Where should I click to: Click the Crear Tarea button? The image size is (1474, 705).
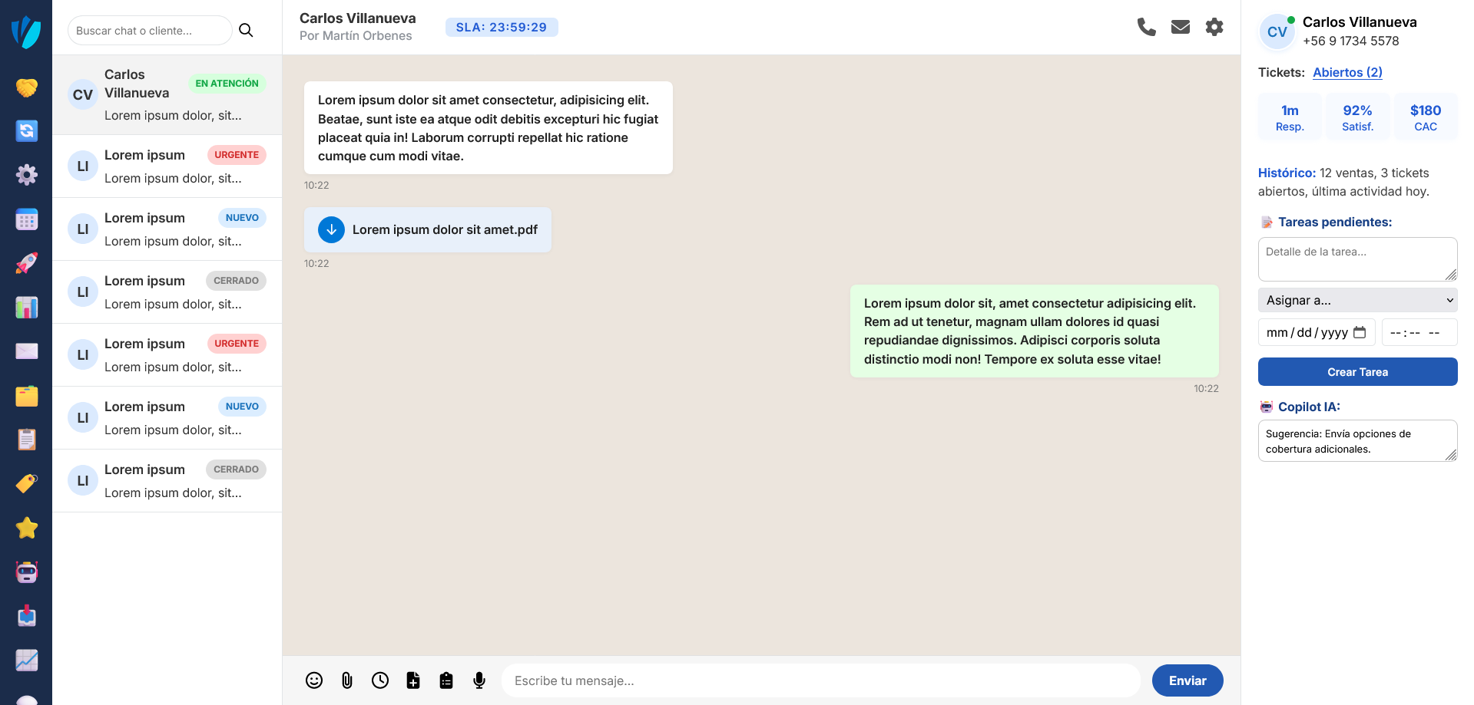point(1357,372)
